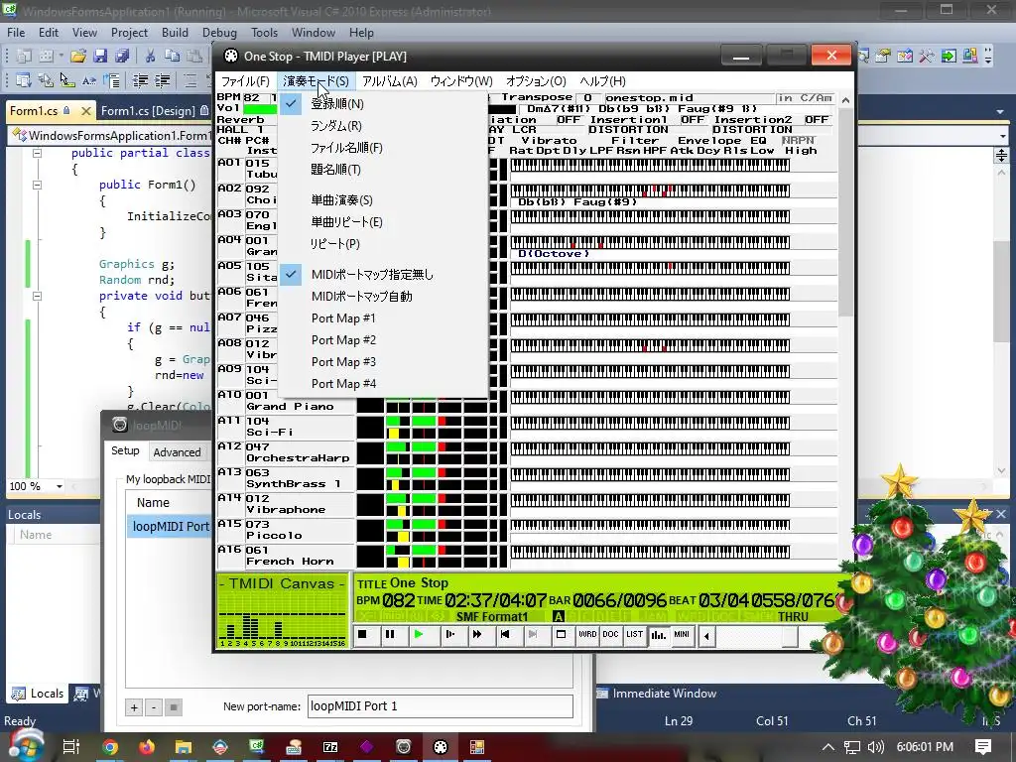The image size is (1016, 762).
Task: Choose 題名順(T) title order
Action: click(384, 170)
